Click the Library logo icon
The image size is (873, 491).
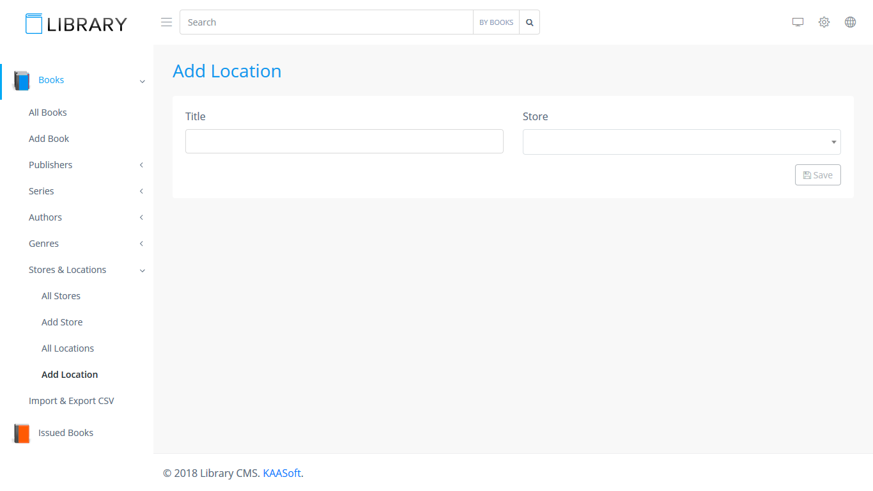(34, 24)
